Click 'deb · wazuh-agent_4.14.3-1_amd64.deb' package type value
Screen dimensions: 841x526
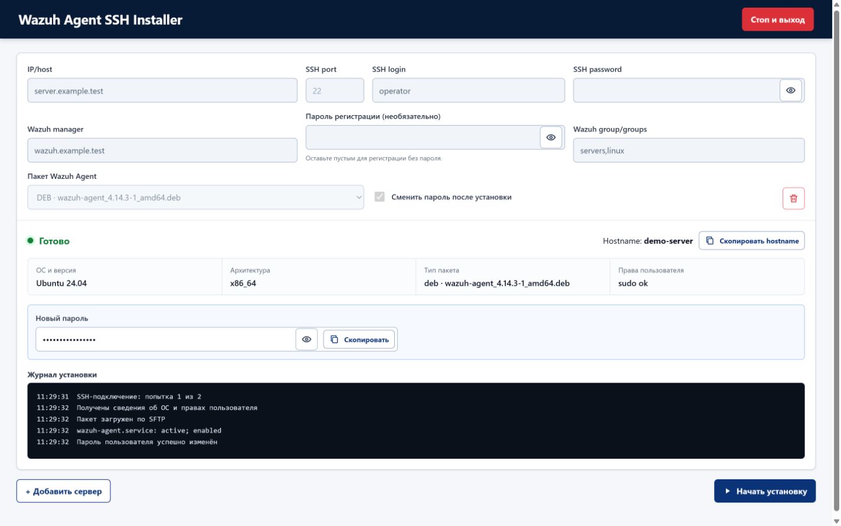(x=497, y=283)
